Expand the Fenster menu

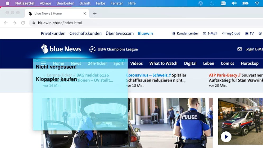coord(117,3)
